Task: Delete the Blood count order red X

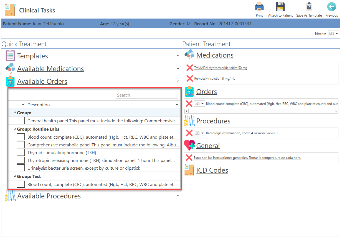Action: (189, 104)
